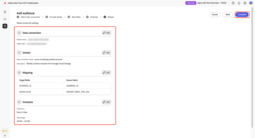Cancel adding the audience
This screenshot has width=255, height=138.
[x=215, y=15]
